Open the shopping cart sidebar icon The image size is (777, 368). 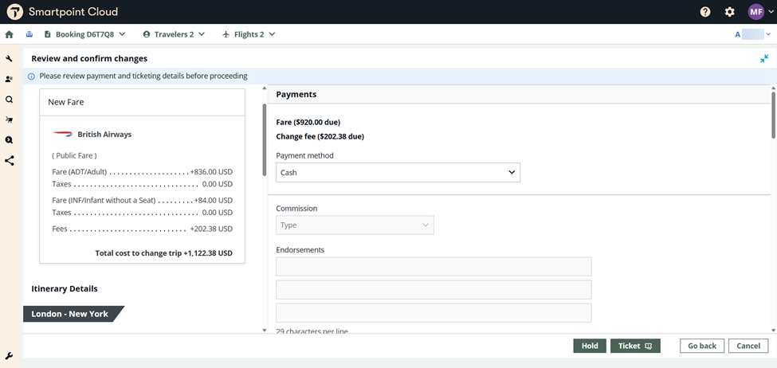point(10,119)
